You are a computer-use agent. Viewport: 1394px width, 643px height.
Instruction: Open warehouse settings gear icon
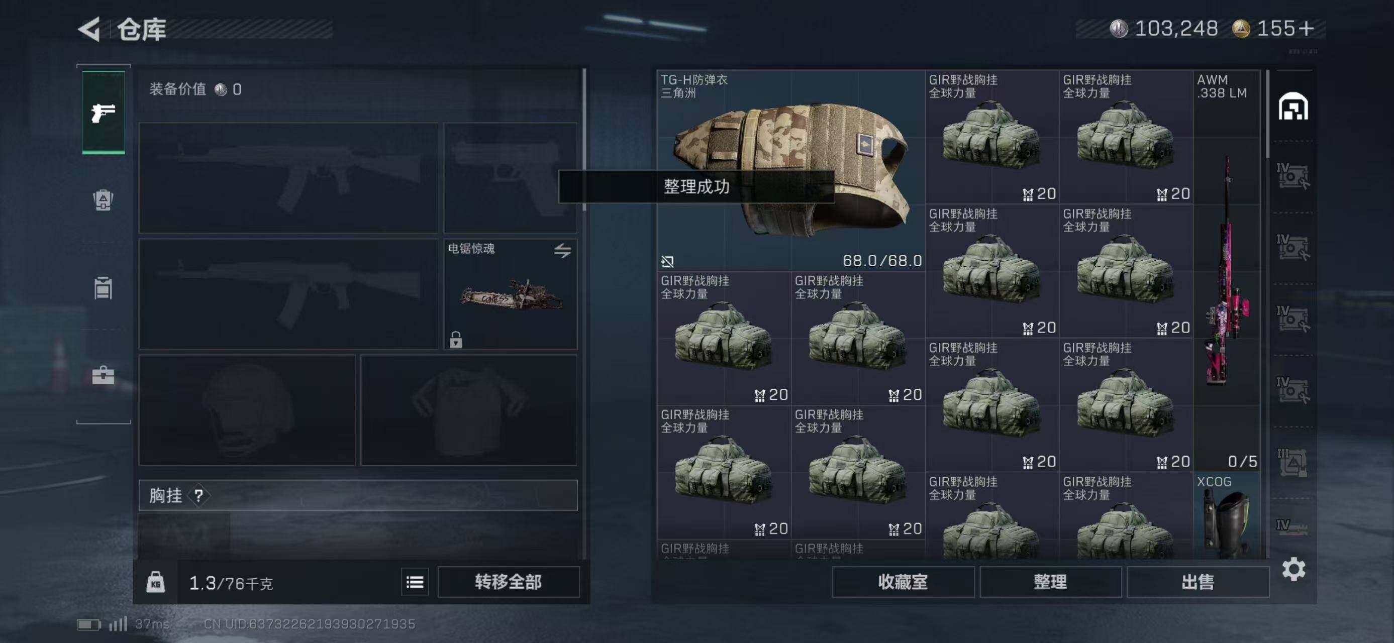coord(1293,570)
